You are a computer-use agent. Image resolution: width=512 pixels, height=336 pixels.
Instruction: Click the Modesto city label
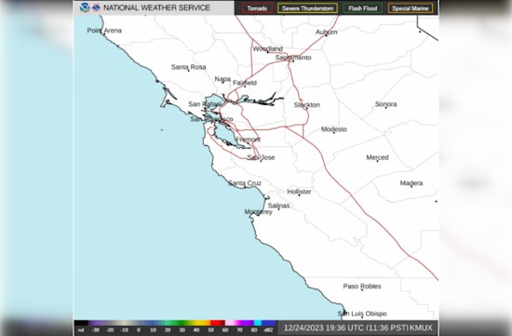pos(334,129)
